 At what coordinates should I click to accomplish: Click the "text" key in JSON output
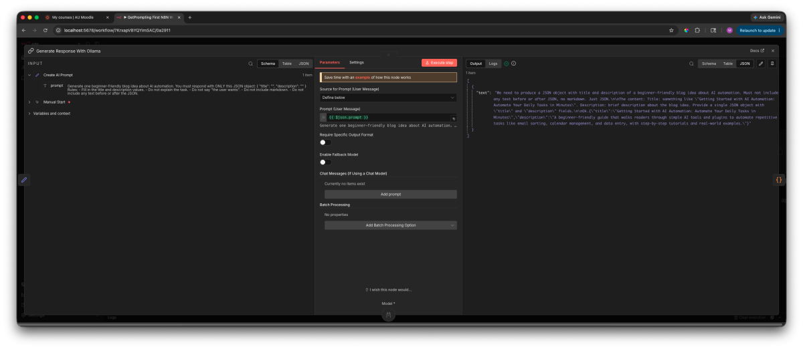tap(483, 92)
